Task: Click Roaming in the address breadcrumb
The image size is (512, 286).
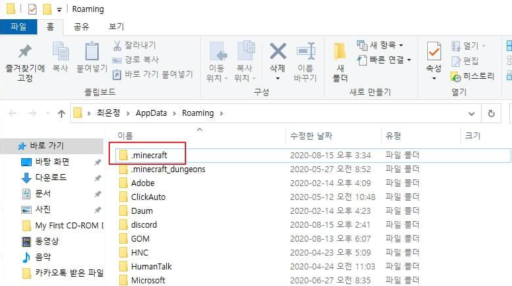Action: tap(198, 113)
